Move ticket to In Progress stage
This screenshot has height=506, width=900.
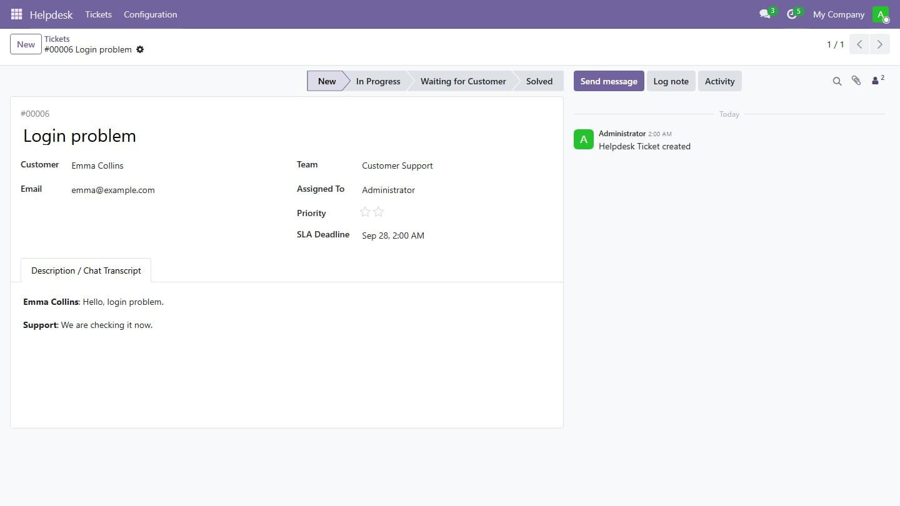coord(378,81)
